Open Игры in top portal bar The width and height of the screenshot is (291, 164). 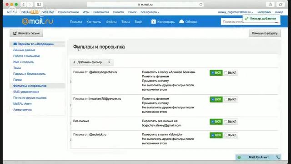[x=86, y=12]
